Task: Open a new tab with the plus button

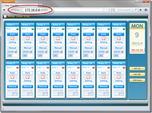Action: 40,5
